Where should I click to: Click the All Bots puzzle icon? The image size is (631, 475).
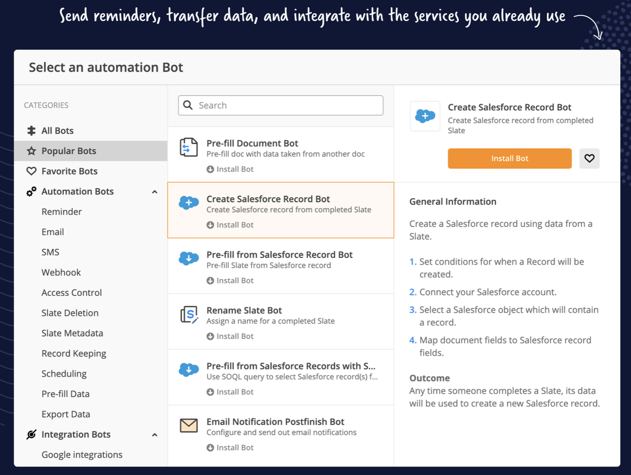(x=31, y=131)
